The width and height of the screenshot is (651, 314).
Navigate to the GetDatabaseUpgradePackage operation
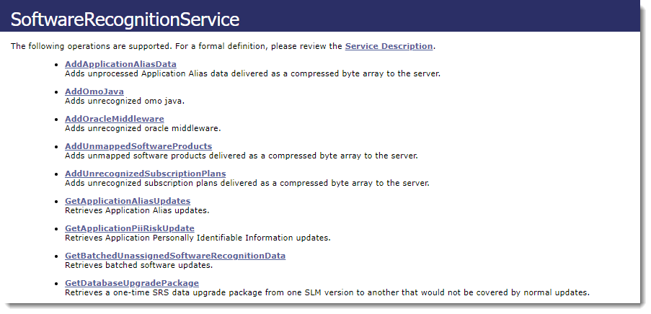point(131,283)
